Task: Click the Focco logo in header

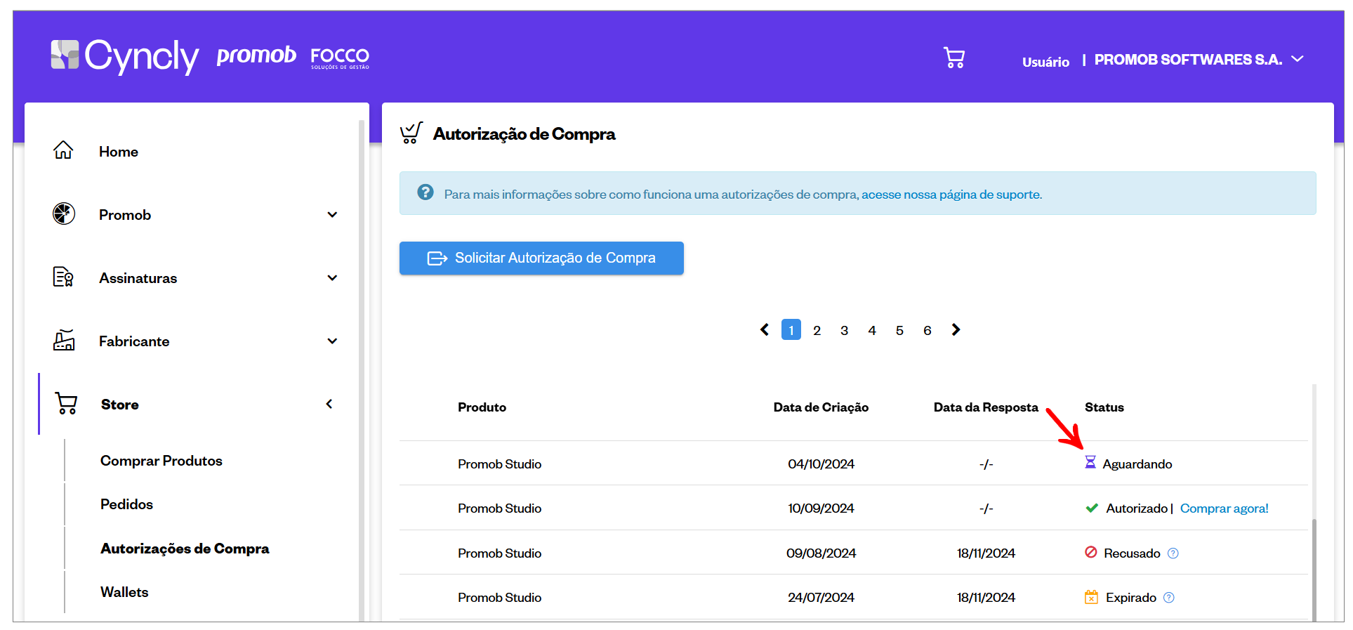Action: point(340,58)
